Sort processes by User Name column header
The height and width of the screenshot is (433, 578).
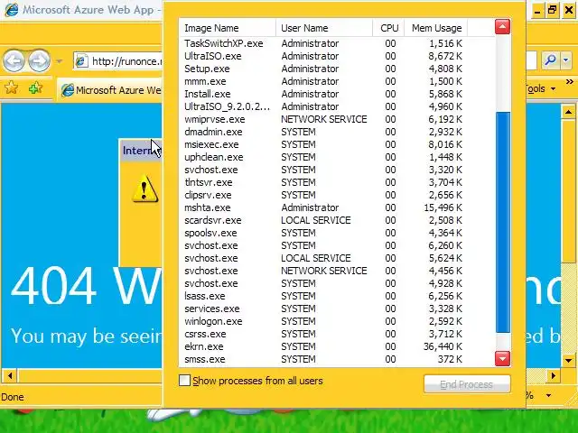[x=324, y=28]
